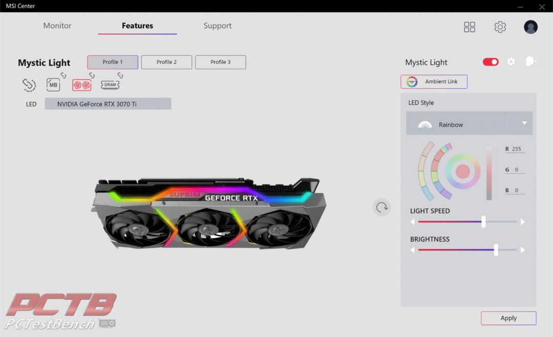This screenshot has width=553, height=337.
Task: Click the Light Speed slider handle
Action: coord(483,222)
